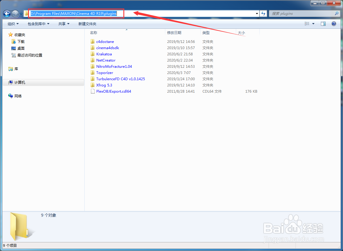This screenshot has width=343, height=251.
Task: Select the Xfrog 5.3 folder name
Action: click(104, 85)
